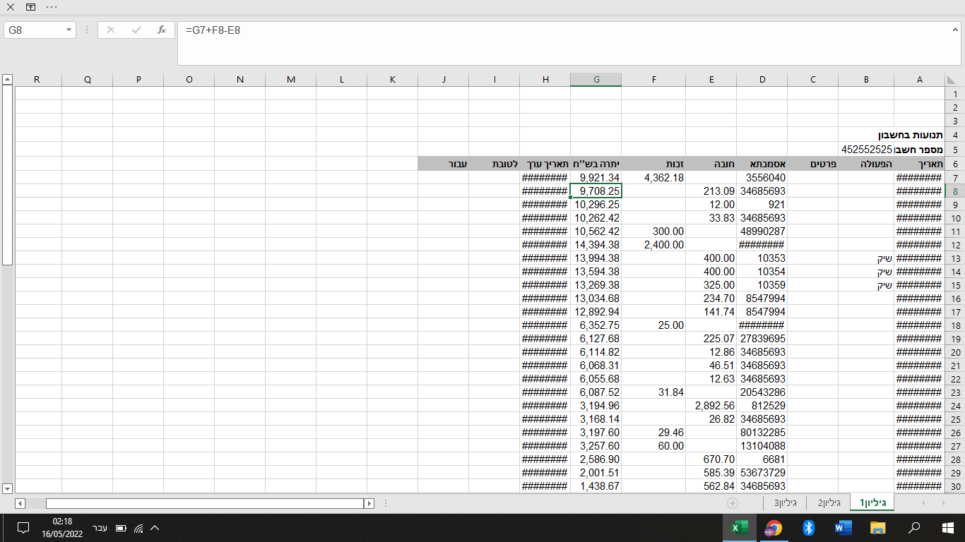Select column H header
Viewport: 965px width, 542px height.
[x=545, y=80]
